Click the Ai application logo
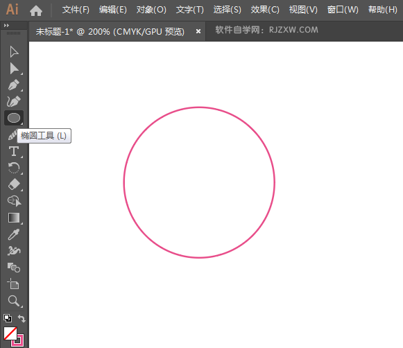This screenshot has width=403, height=348. point(12,10)
